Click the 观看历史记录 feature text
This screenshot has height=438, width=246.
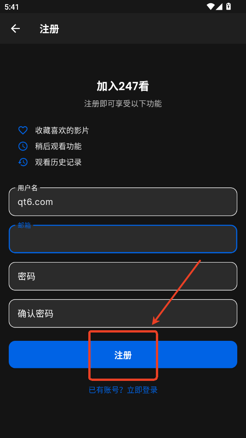click(x=58, y=162)
